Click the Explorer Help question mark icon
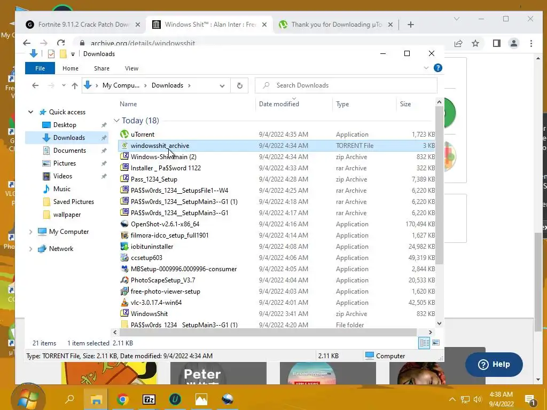 point(438,68)
